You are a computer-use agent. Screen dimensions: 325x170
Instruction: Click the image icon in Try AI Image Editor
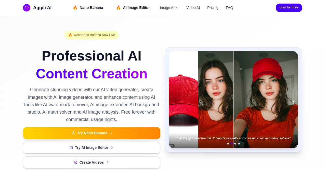tap(71, 148)
